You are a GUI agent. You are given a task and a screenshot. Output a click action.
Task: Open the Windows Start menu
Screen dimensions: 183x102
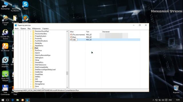point(3,100)
